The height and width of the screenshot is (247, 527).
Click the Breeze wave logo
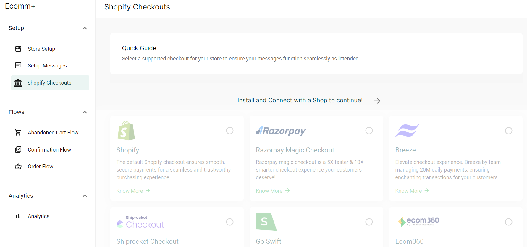[407, 131]
